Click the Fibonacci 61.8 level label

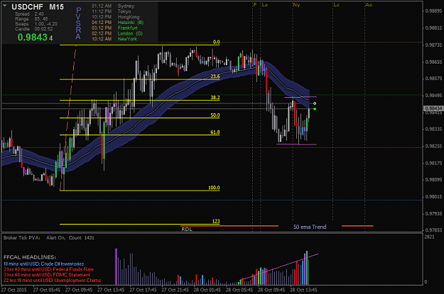(x=215, y=132)
